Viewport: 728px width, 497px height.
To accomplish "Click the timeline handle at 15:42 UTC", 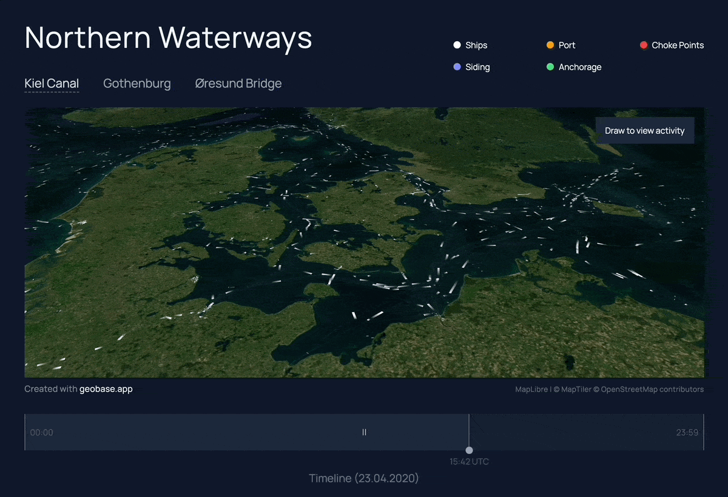I will coord(469,450).
